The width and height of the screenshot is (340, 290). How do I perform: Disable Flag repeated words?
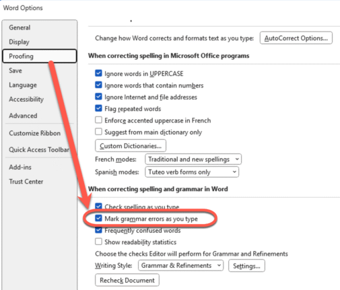(98, 108)
